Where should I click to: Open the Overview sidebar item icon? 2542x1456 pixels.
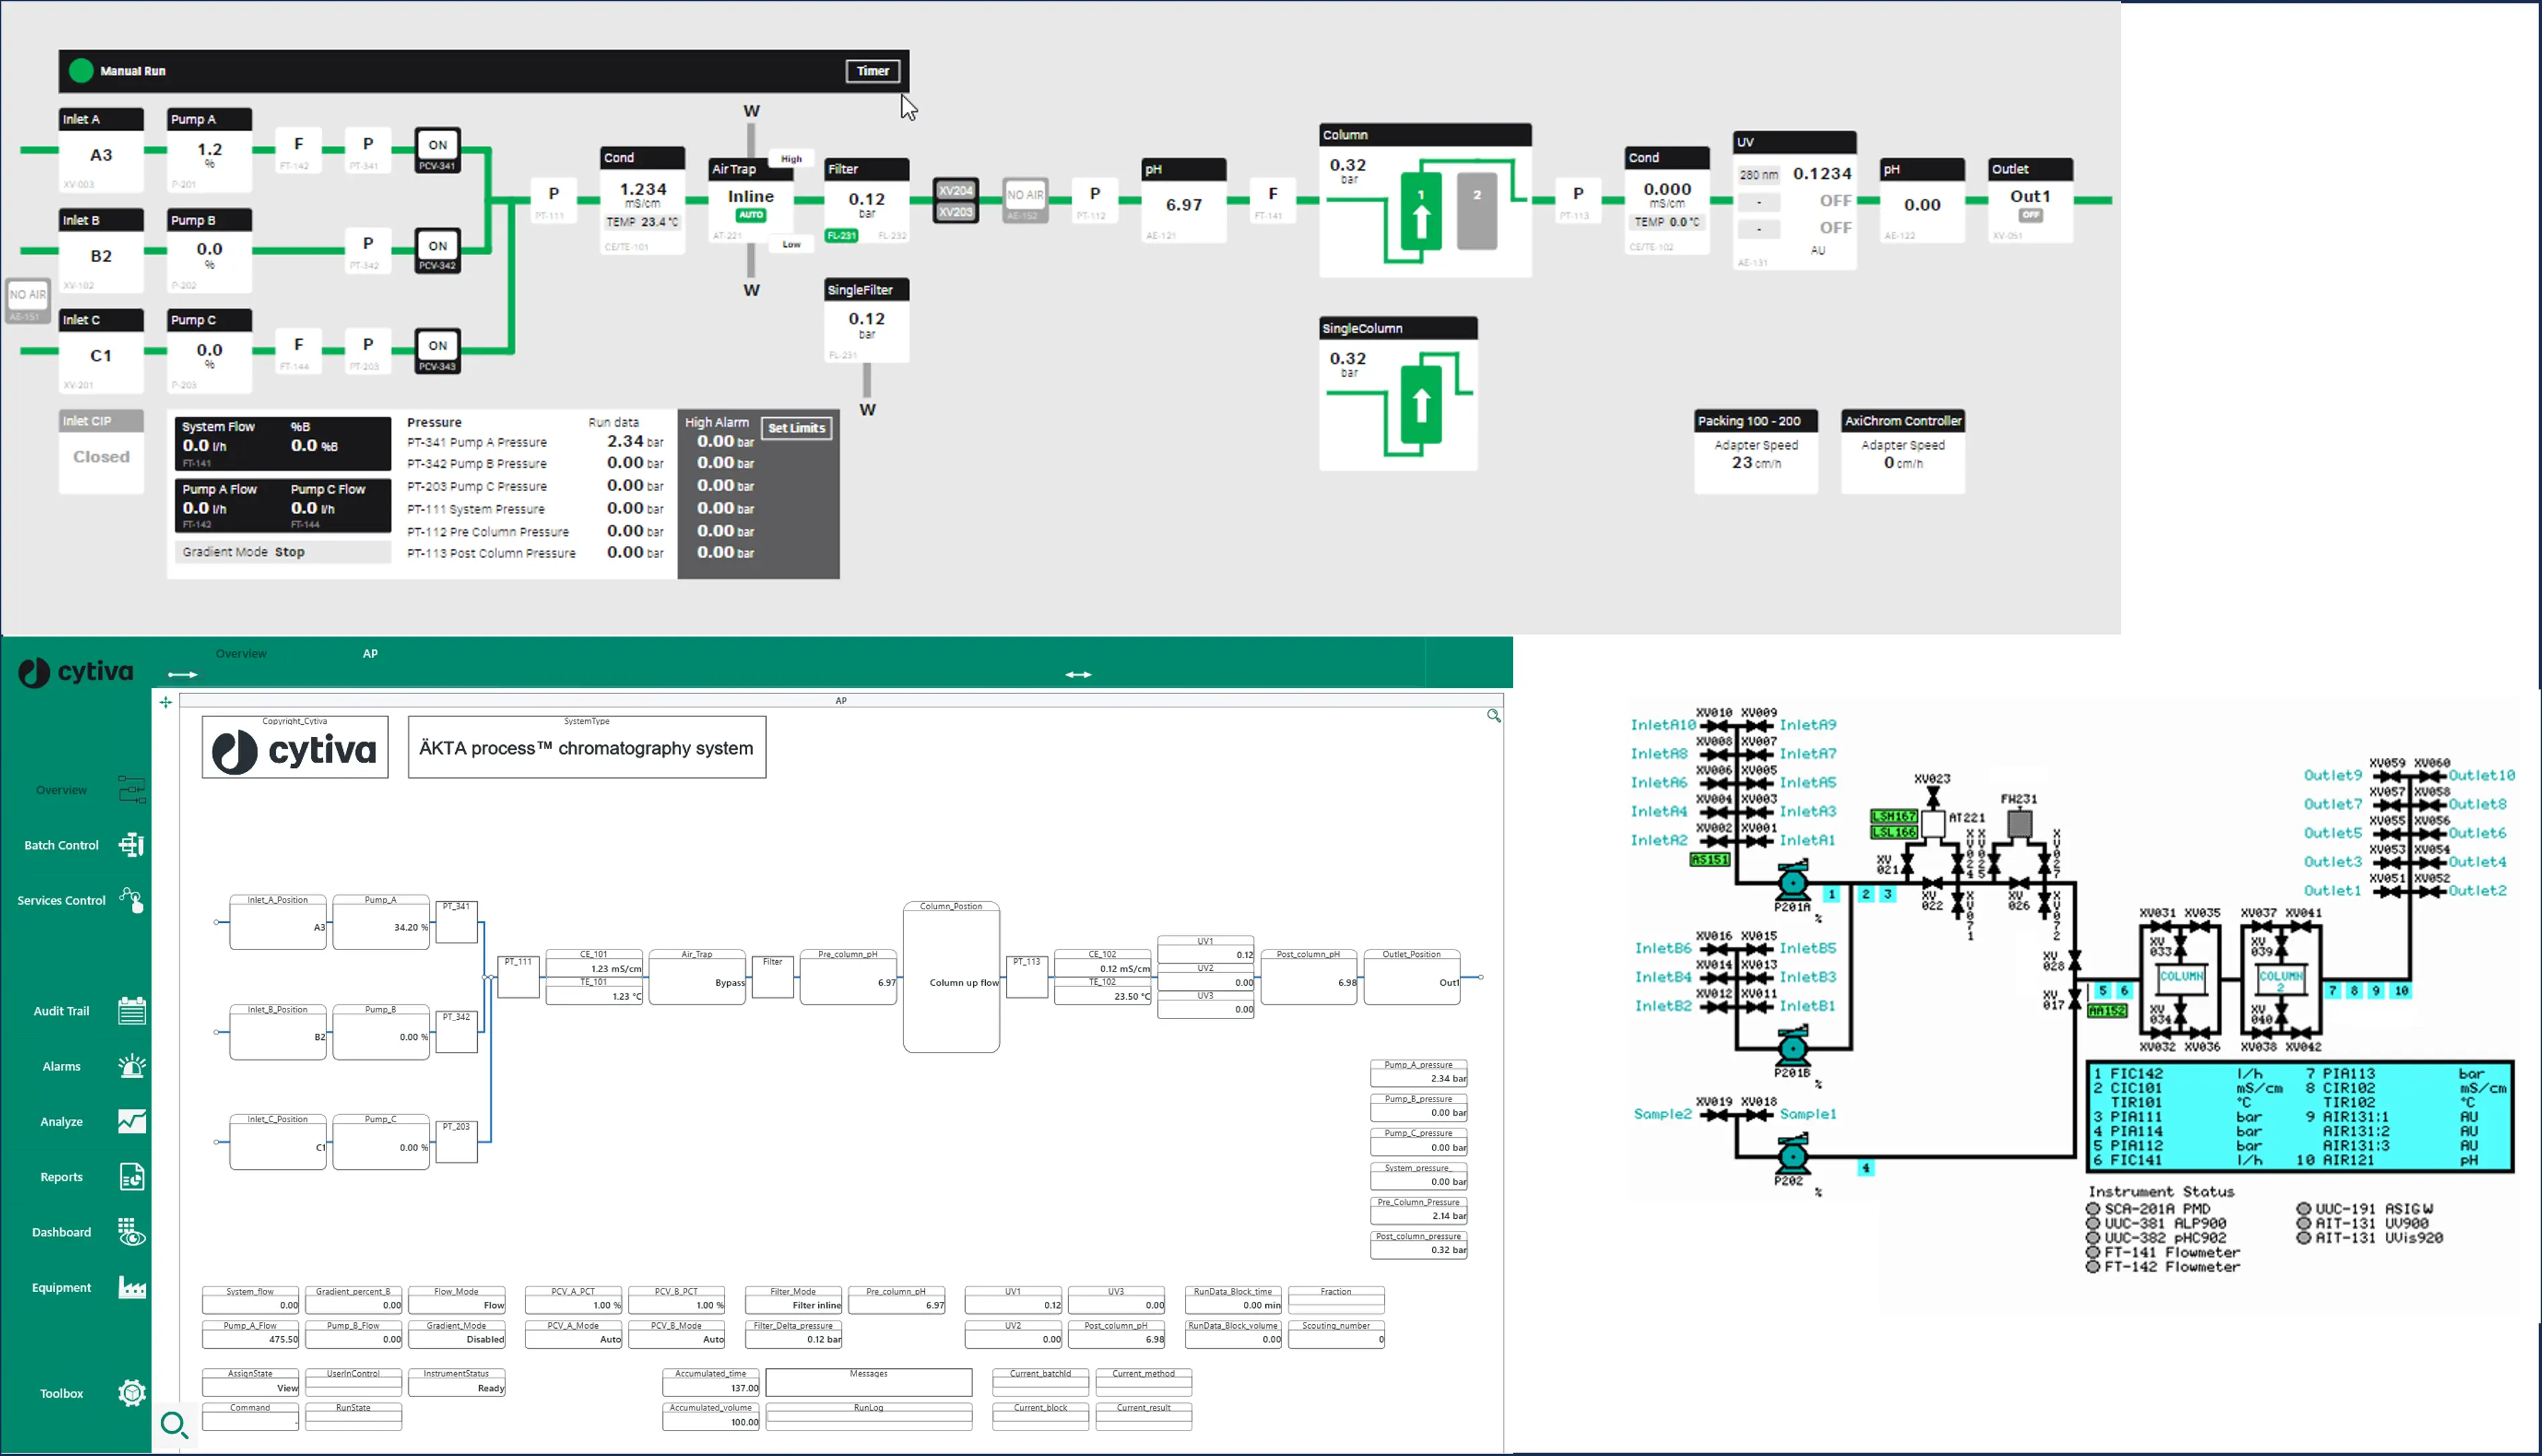[x=131, y=790]
